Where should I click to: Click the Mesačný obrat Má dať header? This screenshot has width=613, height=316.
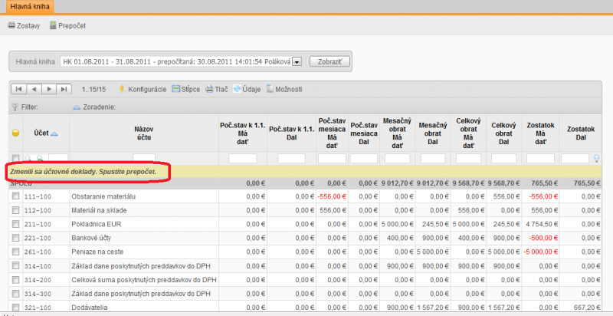tap(398, 133)
